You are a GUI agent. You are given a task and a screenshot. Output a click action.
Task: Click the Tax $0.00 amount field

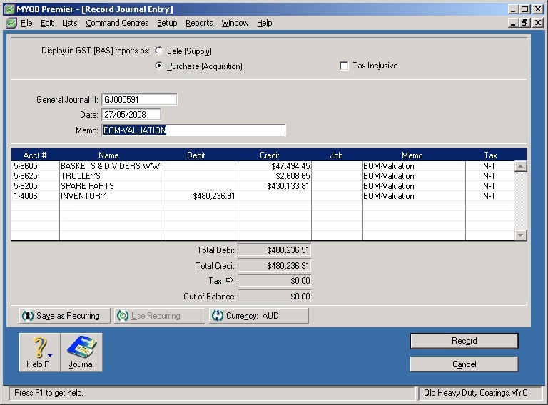[x=274, y=281]
